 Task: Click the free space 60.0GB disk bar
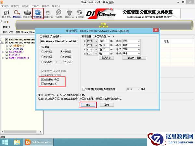pyautogui.click(x=104, y=25)
